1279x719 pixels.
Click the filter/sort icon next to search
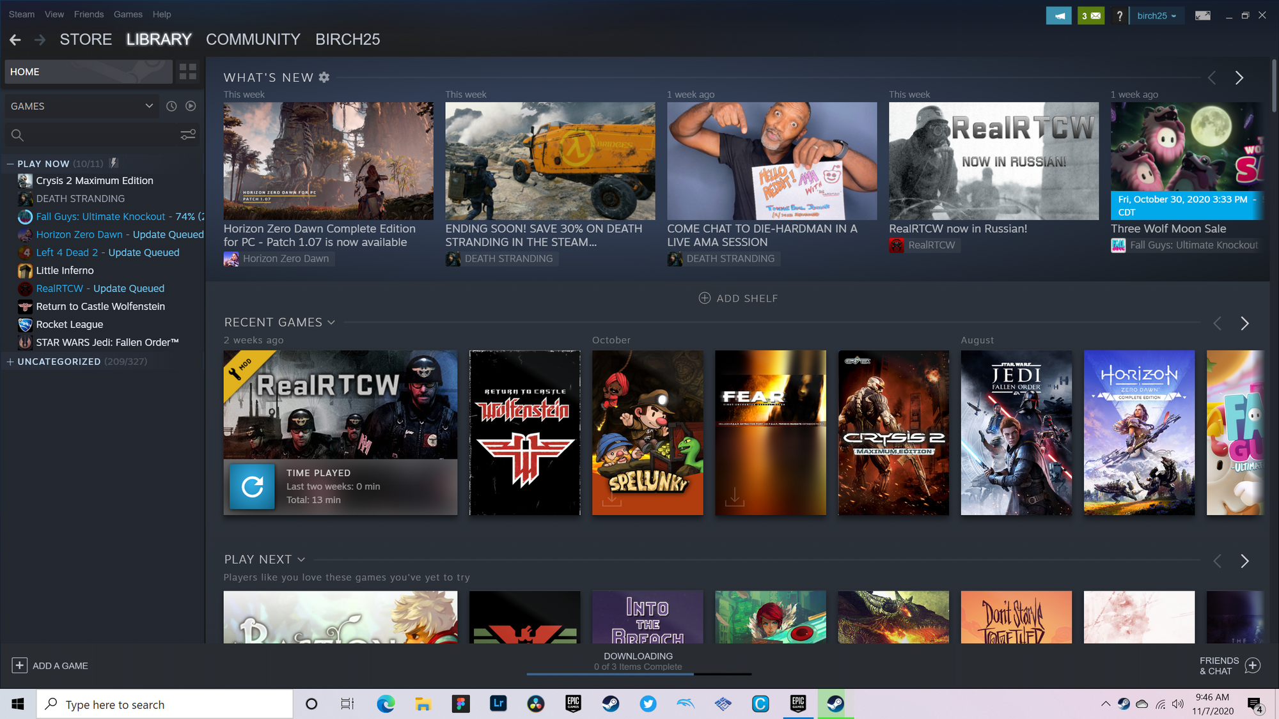[x=189, y=135]
